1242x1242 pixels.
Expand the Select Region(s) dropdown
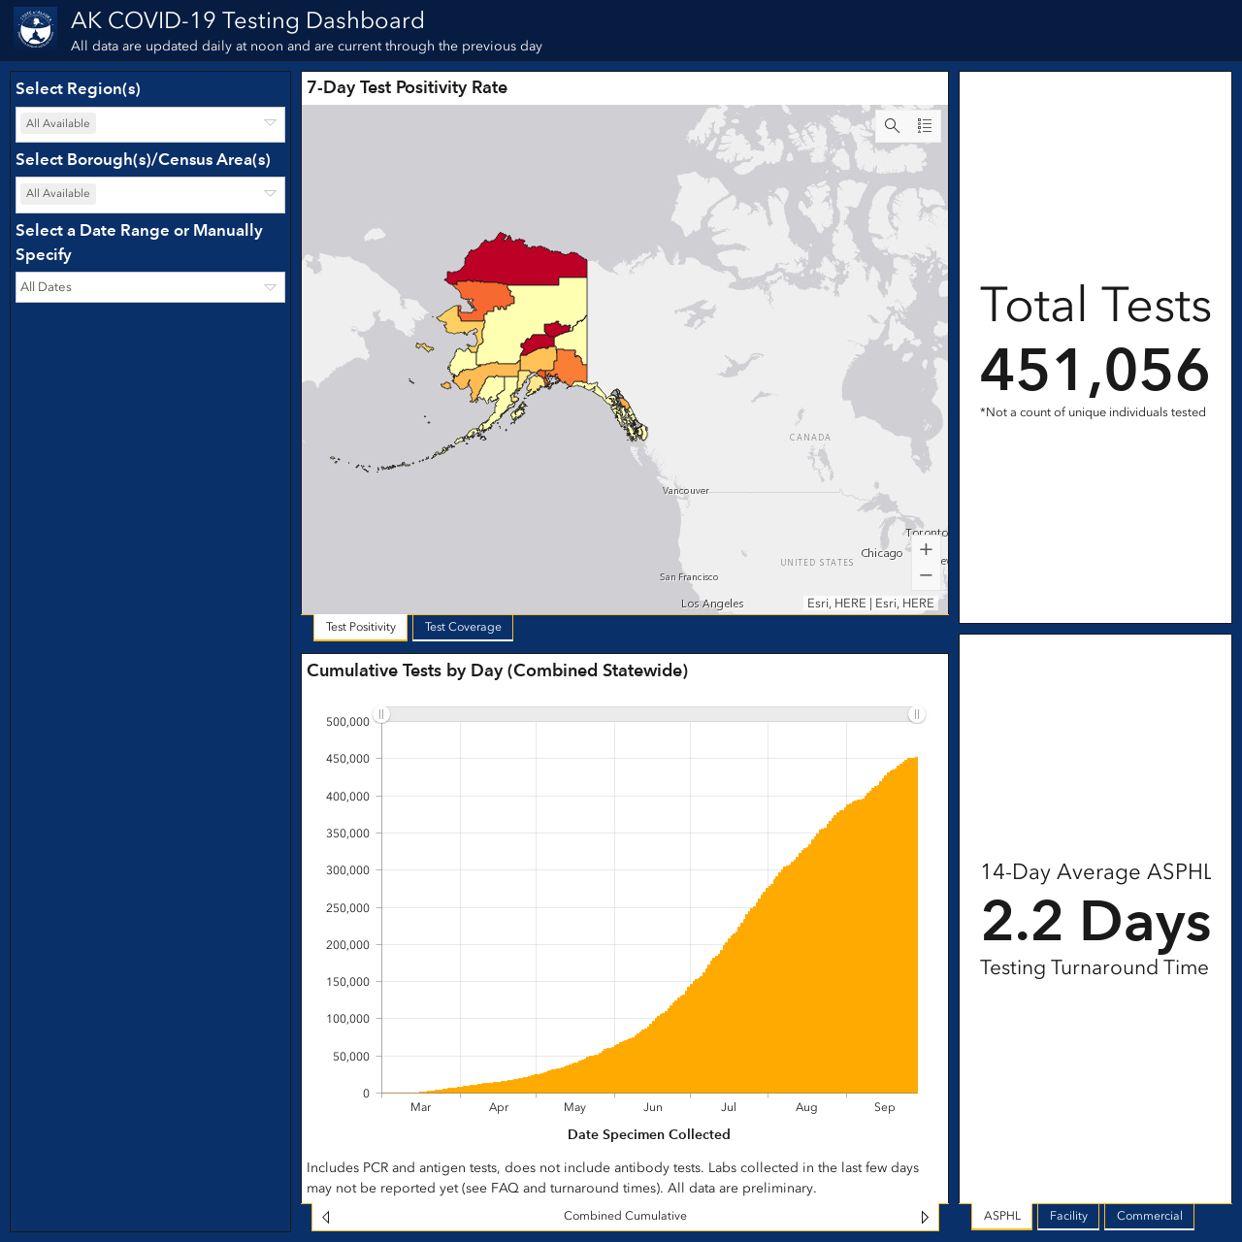pyautogui.click(x=150, y=124)
